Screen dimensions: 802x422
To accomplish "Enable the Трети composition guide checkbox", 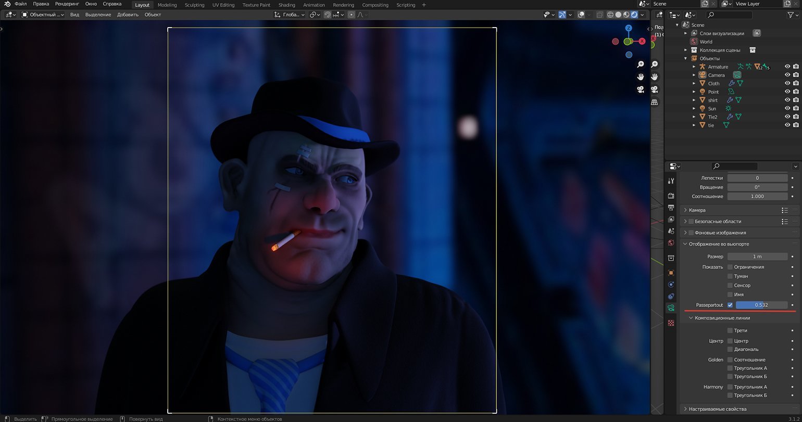I will coord(730,330).
